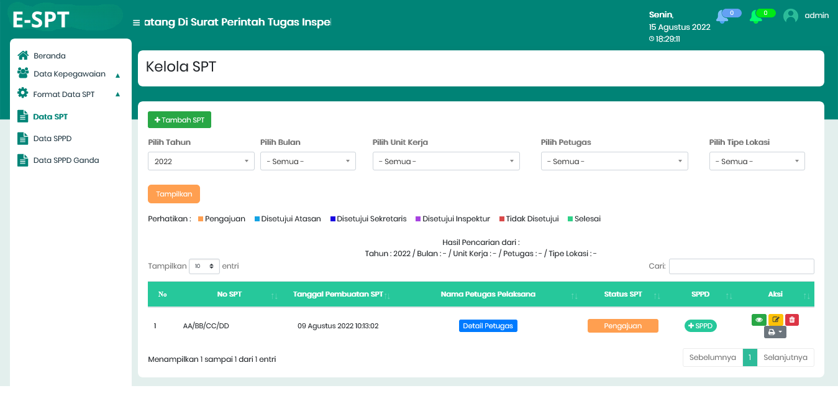
Task: Click the Cari search input field
Action: [x=741, y=266]
